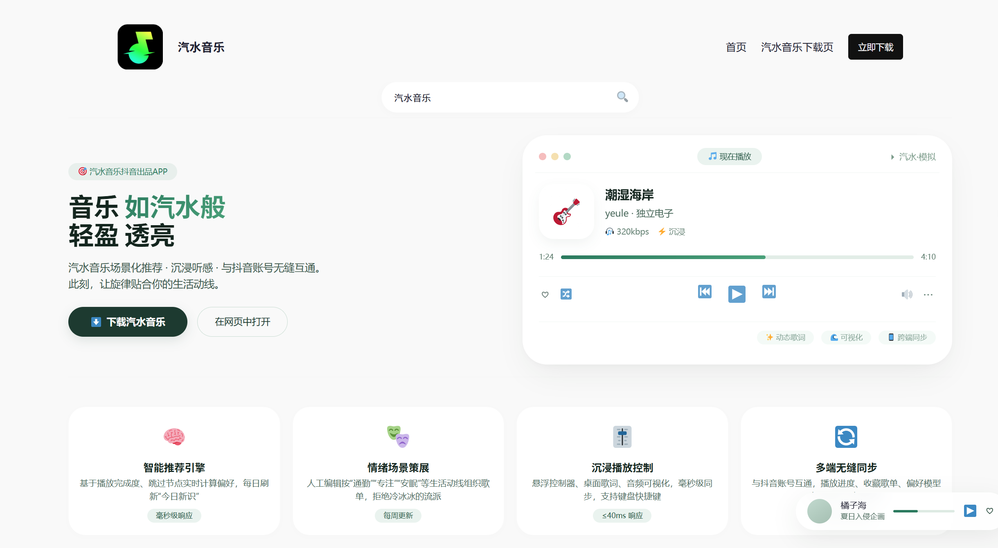Image resolution: width=998 pixels, height=548 pixels.
Task: Seek on the 潮湿海岸 progress bar
Action: pos(737,257)
